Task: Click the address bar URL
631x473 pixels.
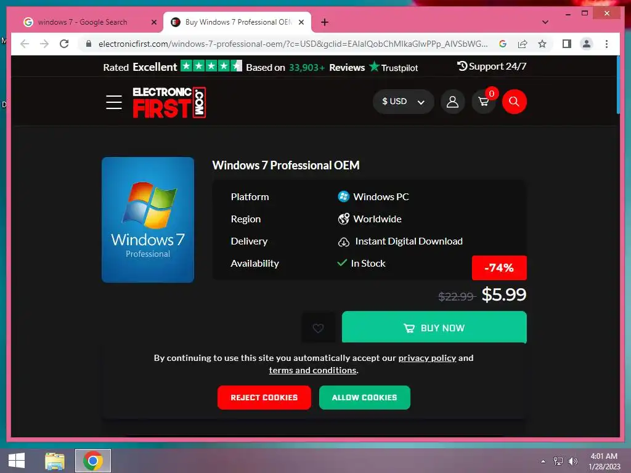Action: coord(293,44)
